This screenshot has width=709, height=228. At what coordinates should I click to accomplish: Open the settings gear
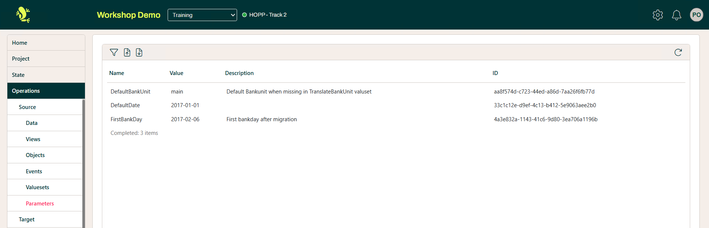pos(658,15)
